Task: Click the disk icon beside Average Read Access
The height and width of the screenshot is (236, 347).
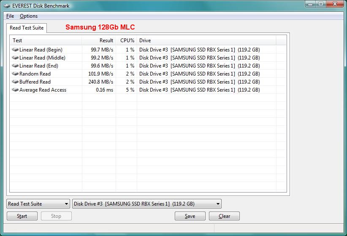Action: click(15, 90)
